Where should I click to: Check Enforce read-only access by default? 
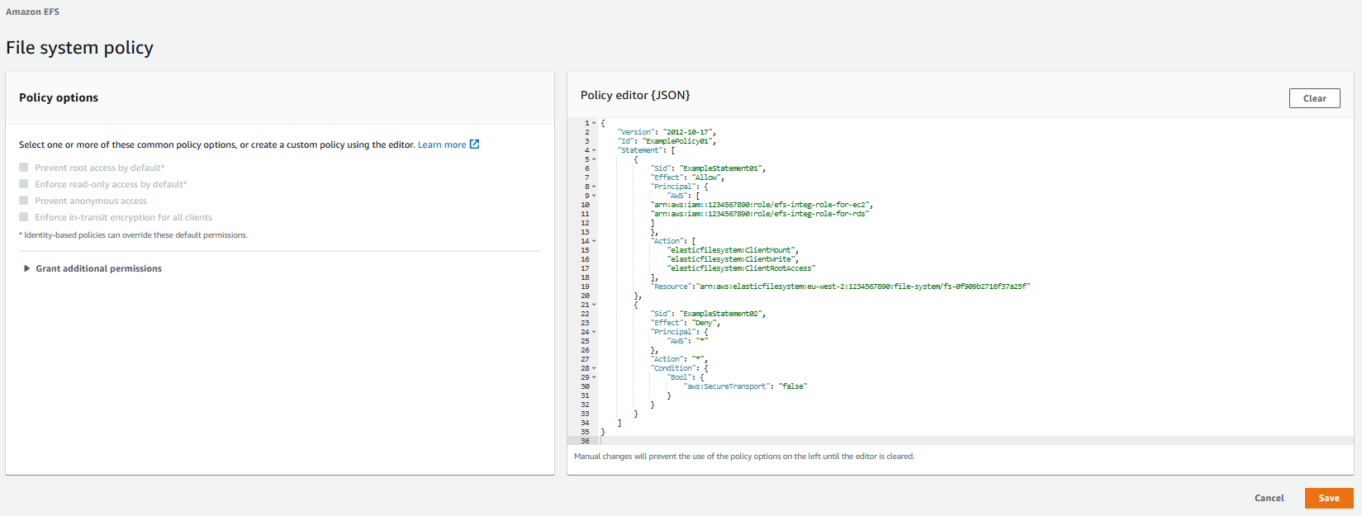coord(24,184)
